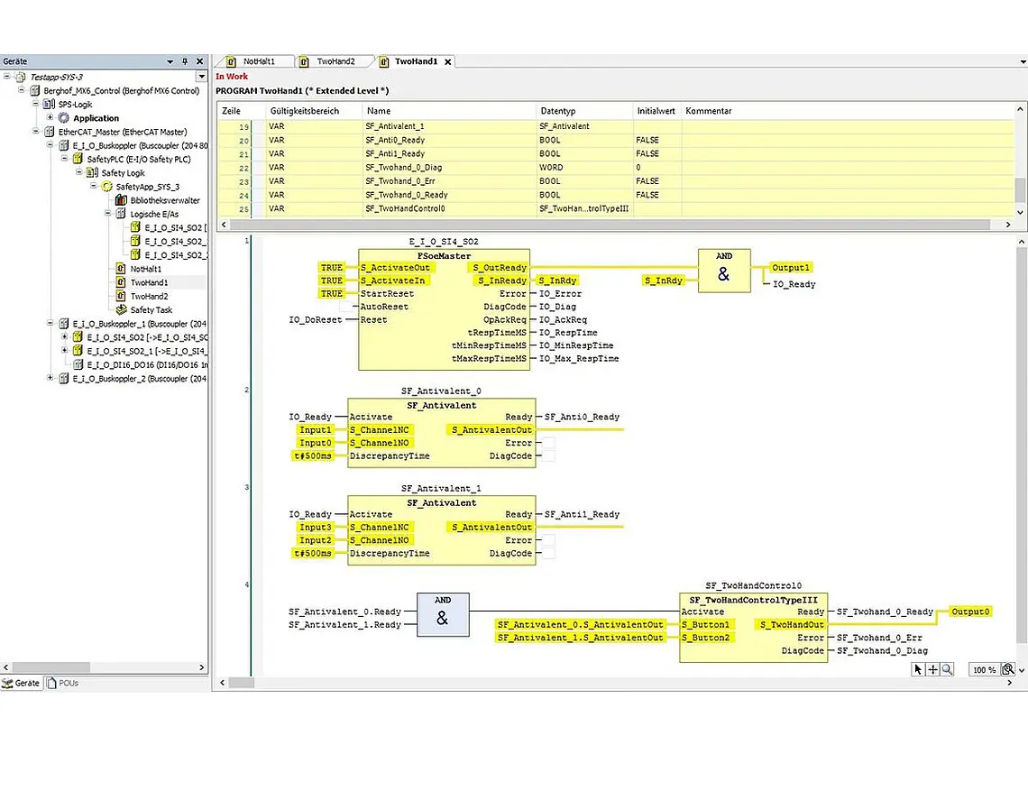Switch to the POUs panel tab

click(63, 683)
